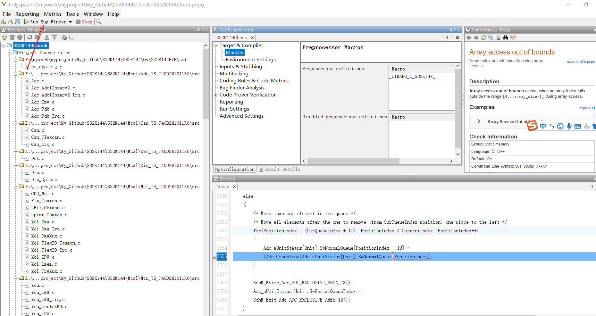The height and width of the screenshot is (316, 596).
Task: Print the Contextual Help page
Action: [498, 37]
